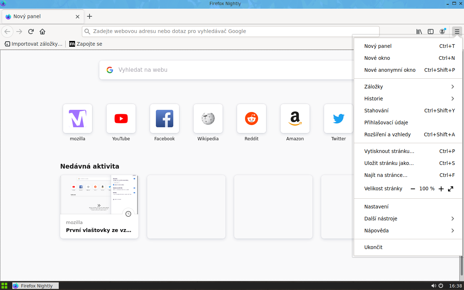The width and height of the screenshot is (464, 290).
Task: Click the Back navigation arrow
Action: 7,32
